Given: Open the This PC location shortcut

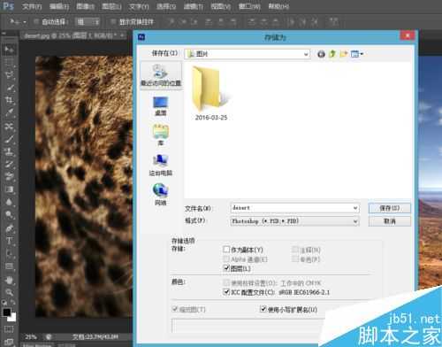Looking at the screenshot, I should coord(161,165).
